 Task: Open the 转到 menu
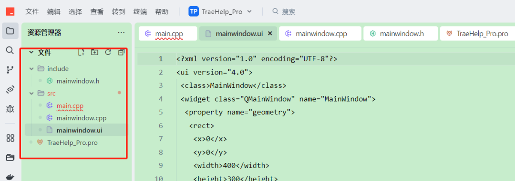(119, 12)
